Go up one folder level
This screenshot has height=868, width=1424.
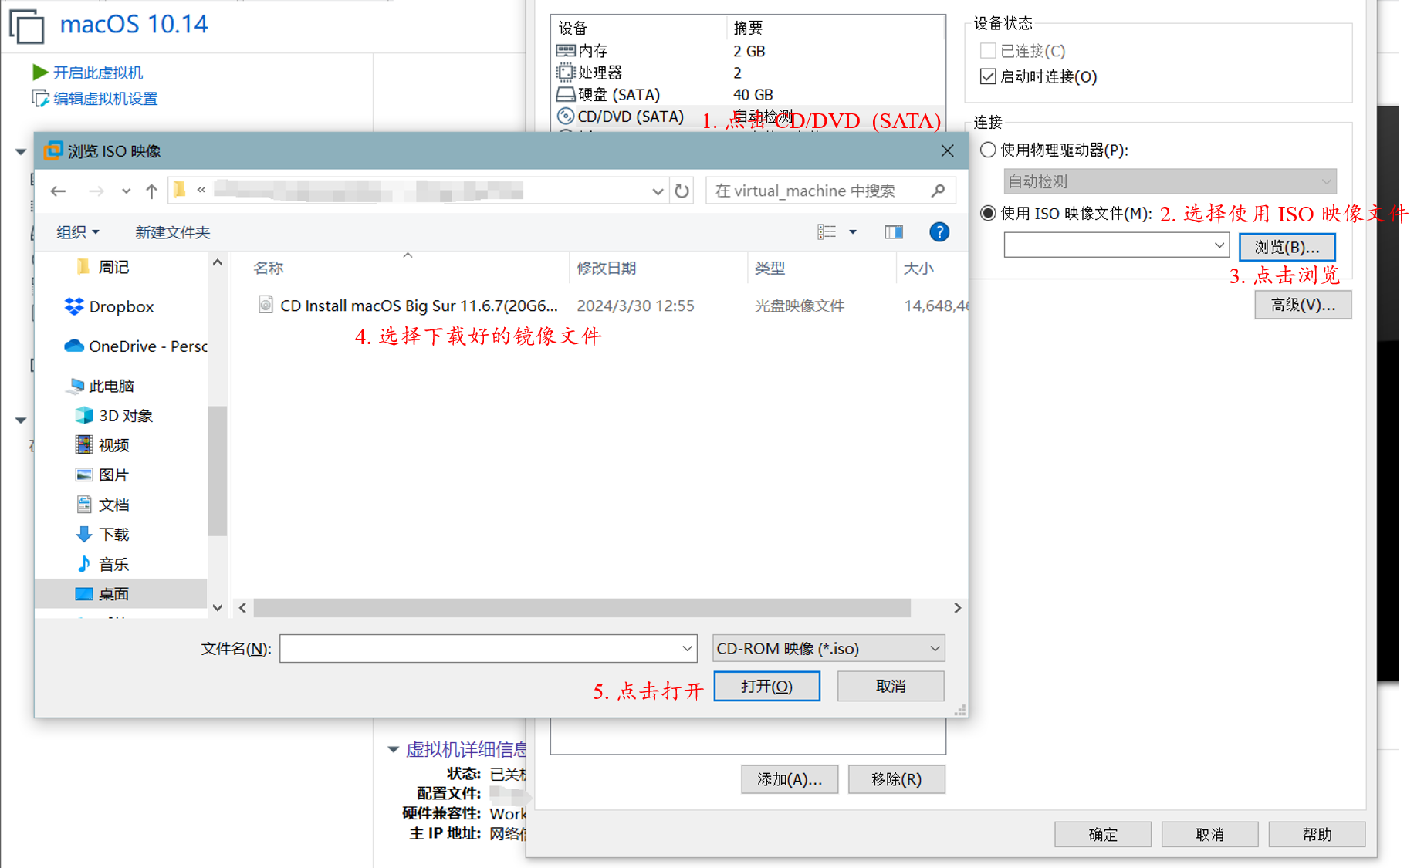151,191
